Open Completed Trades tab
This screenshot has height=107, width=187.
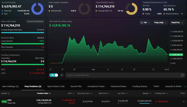[96, 87]
